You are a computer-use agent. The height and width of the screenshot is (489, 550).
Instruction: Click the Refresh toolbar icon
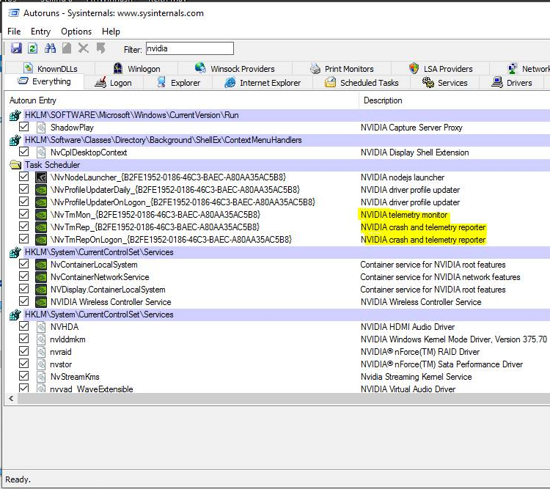32,48
